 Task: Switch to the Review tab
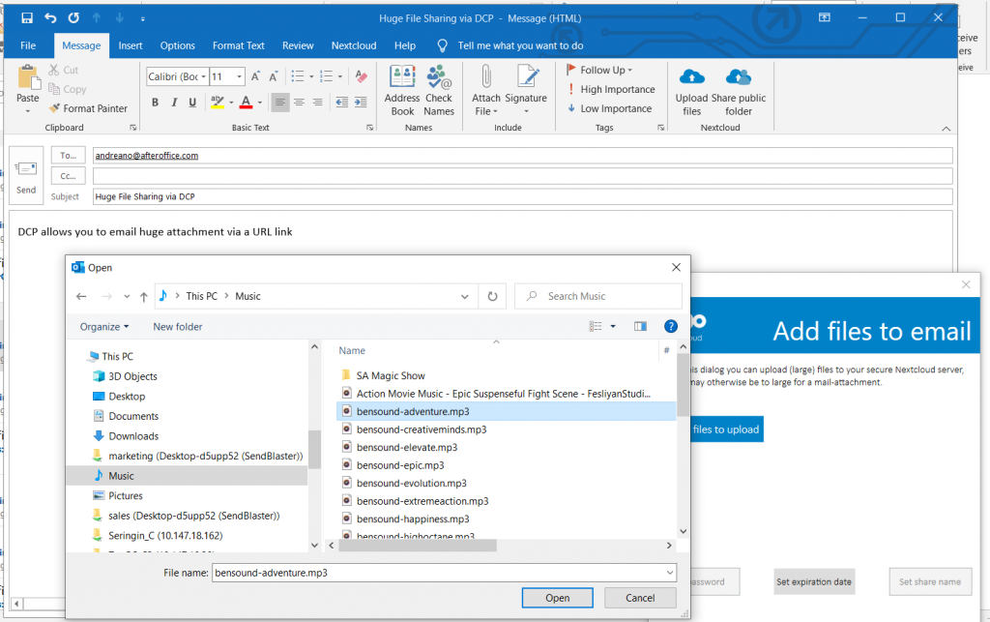pos(298,45)
